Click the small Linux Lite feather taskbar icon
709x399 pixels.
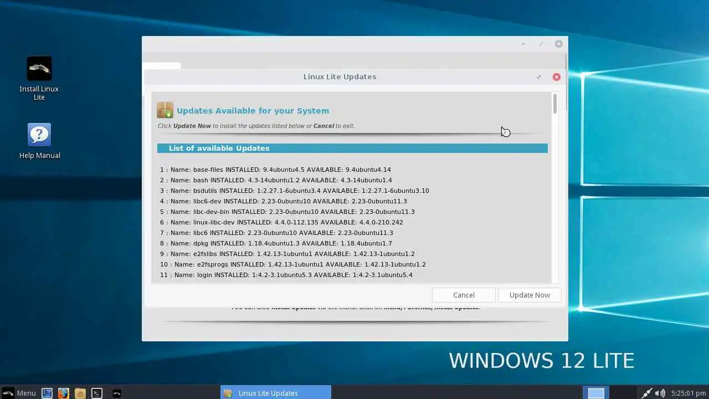pos(117,393)
